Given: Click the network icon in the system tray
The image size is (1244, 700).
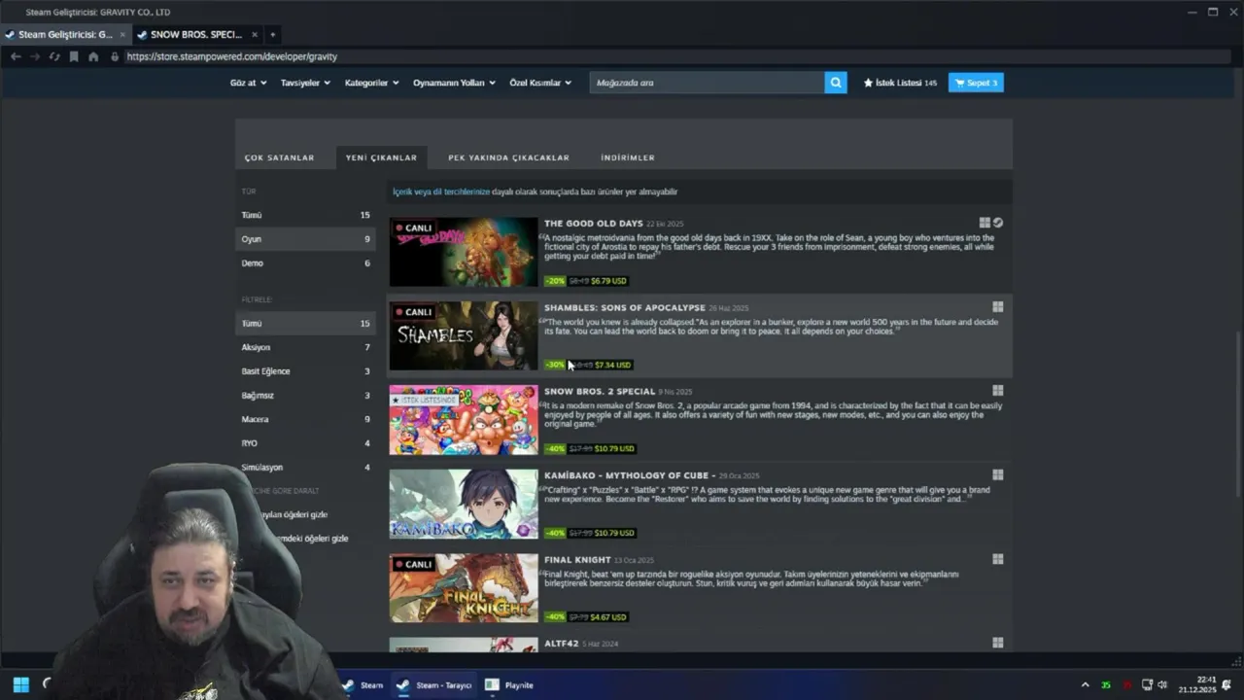Looking at the screenshot, I should pos(1147,684).
